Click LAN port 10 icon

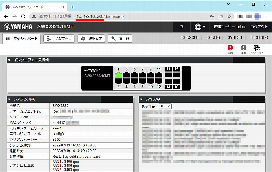(x=151, y=81)
